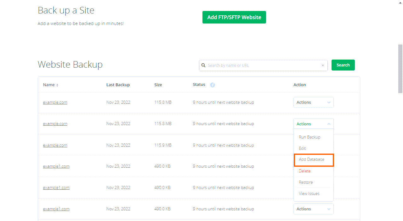The width and height of the screenshot is (403, 221).
Task: Select Run Backup from the Actions menu
Action: tap(309, 137)
